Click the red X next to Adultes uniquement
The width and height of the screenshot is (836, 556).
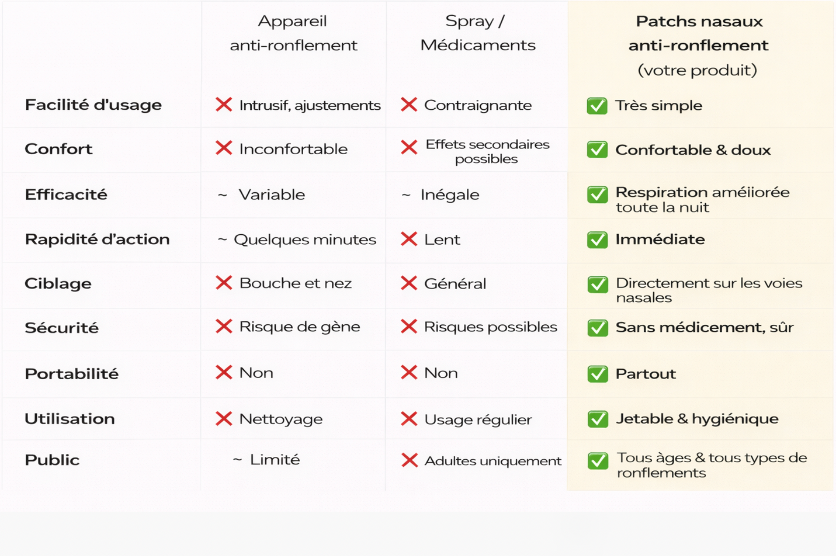409,460
